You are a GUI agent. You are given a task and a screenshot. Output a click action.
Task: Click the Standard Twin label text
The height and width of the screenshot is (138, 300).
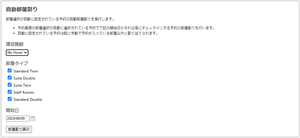click(26, 71)
